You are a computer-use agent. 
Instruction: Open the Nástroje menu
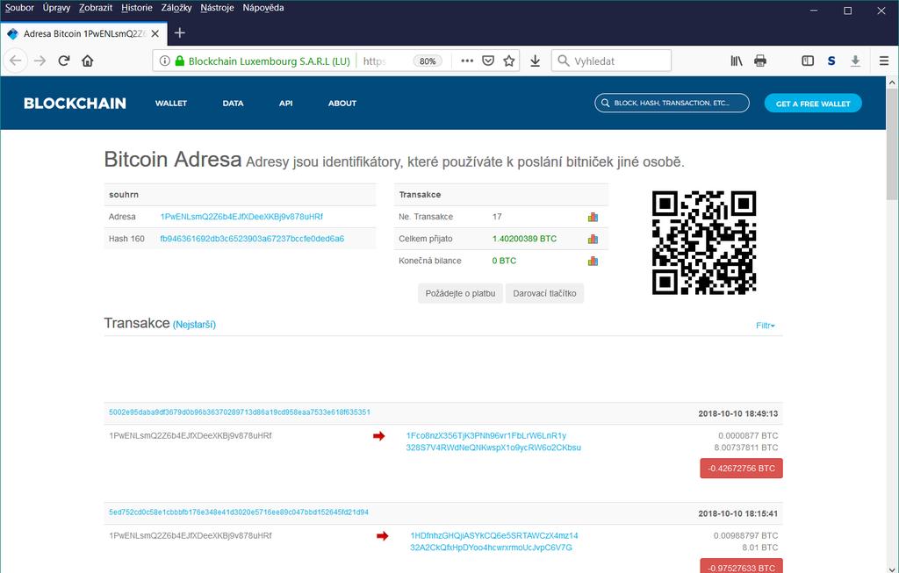coord(218,8)
